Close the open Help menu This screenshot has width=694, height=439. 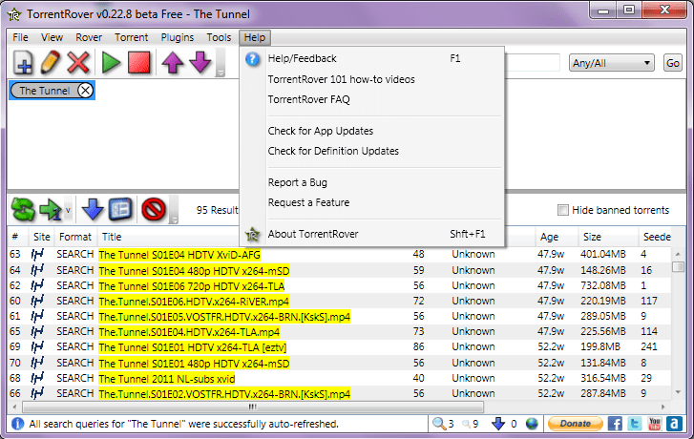pos(255,37)
